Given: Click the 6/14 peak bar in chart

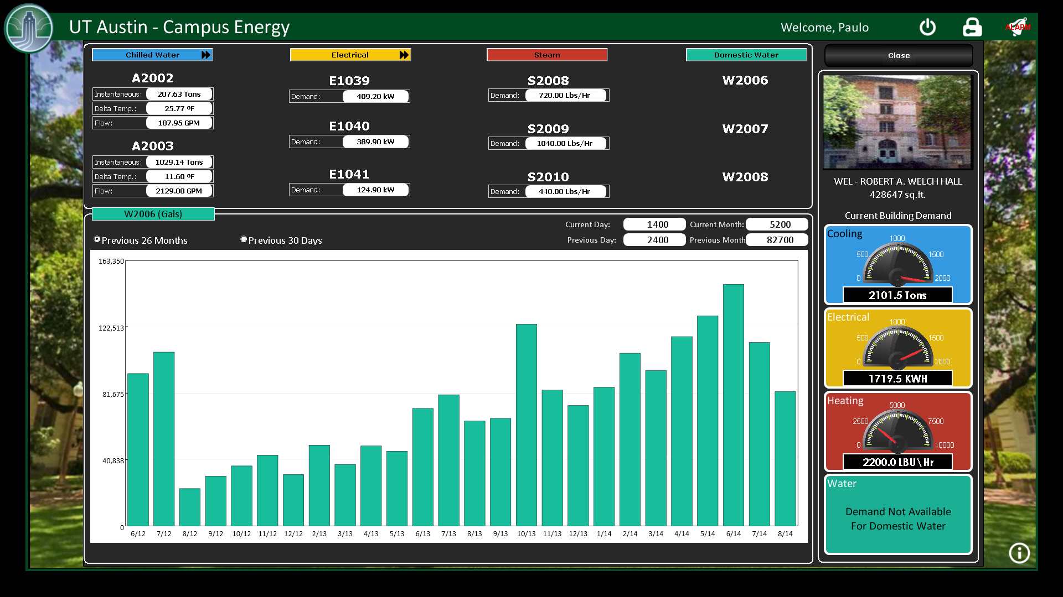Looking at the screenshot, I should [734, 405].
